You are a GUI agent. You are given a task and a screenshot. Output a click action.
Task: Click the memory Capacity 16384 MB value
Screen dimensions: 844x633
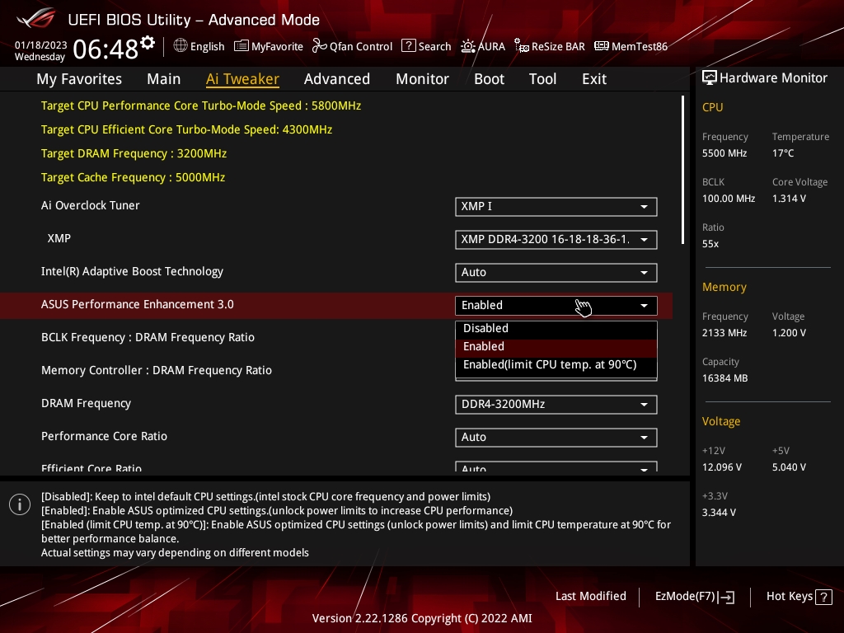click(x=725, y=377)
